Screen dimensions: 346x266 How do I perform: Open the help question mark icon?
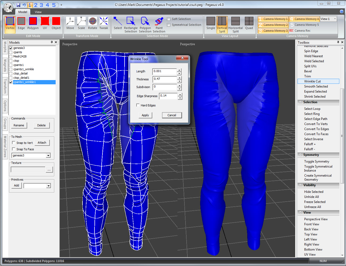point(342,11)
